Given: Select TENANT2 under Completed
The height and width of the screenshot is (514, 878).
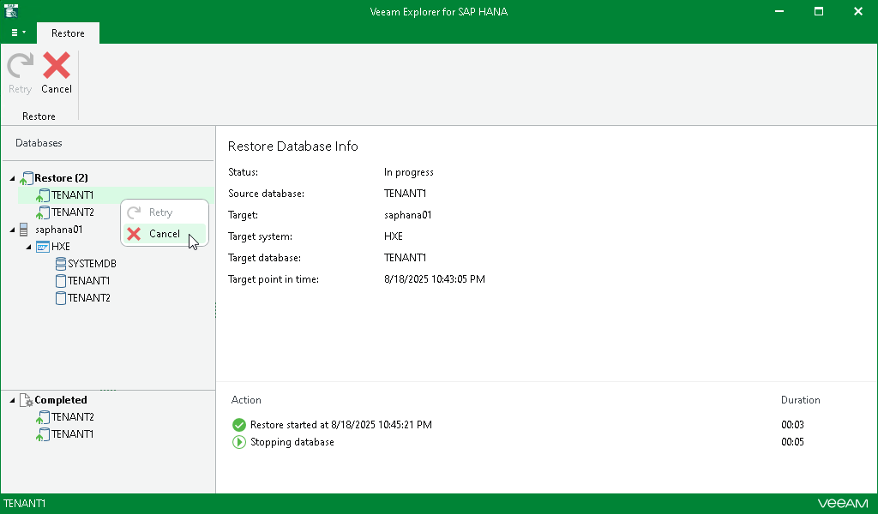Looking at the screenshot, I should click(72, 417).
